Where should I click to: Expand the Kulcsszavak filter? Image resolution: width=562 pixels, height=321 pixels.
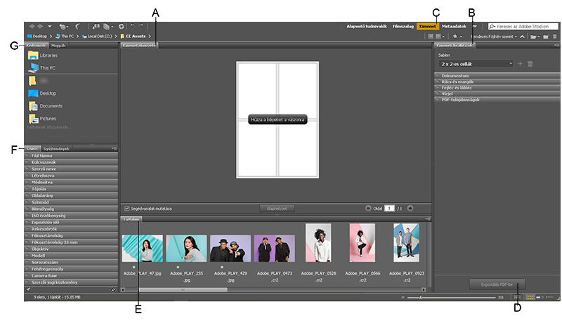point(71,162)
